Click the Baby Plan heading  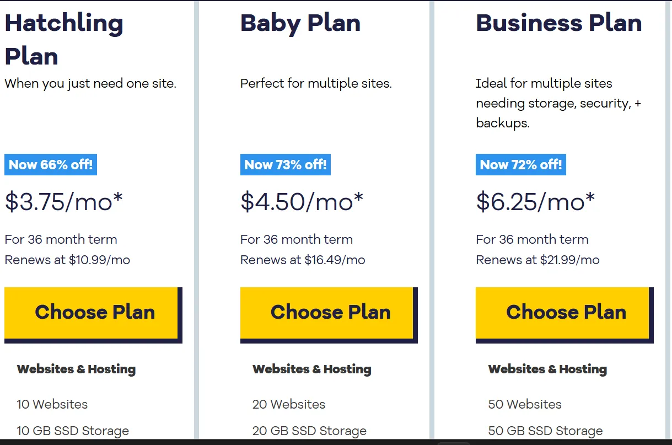[x=300, y=23]
